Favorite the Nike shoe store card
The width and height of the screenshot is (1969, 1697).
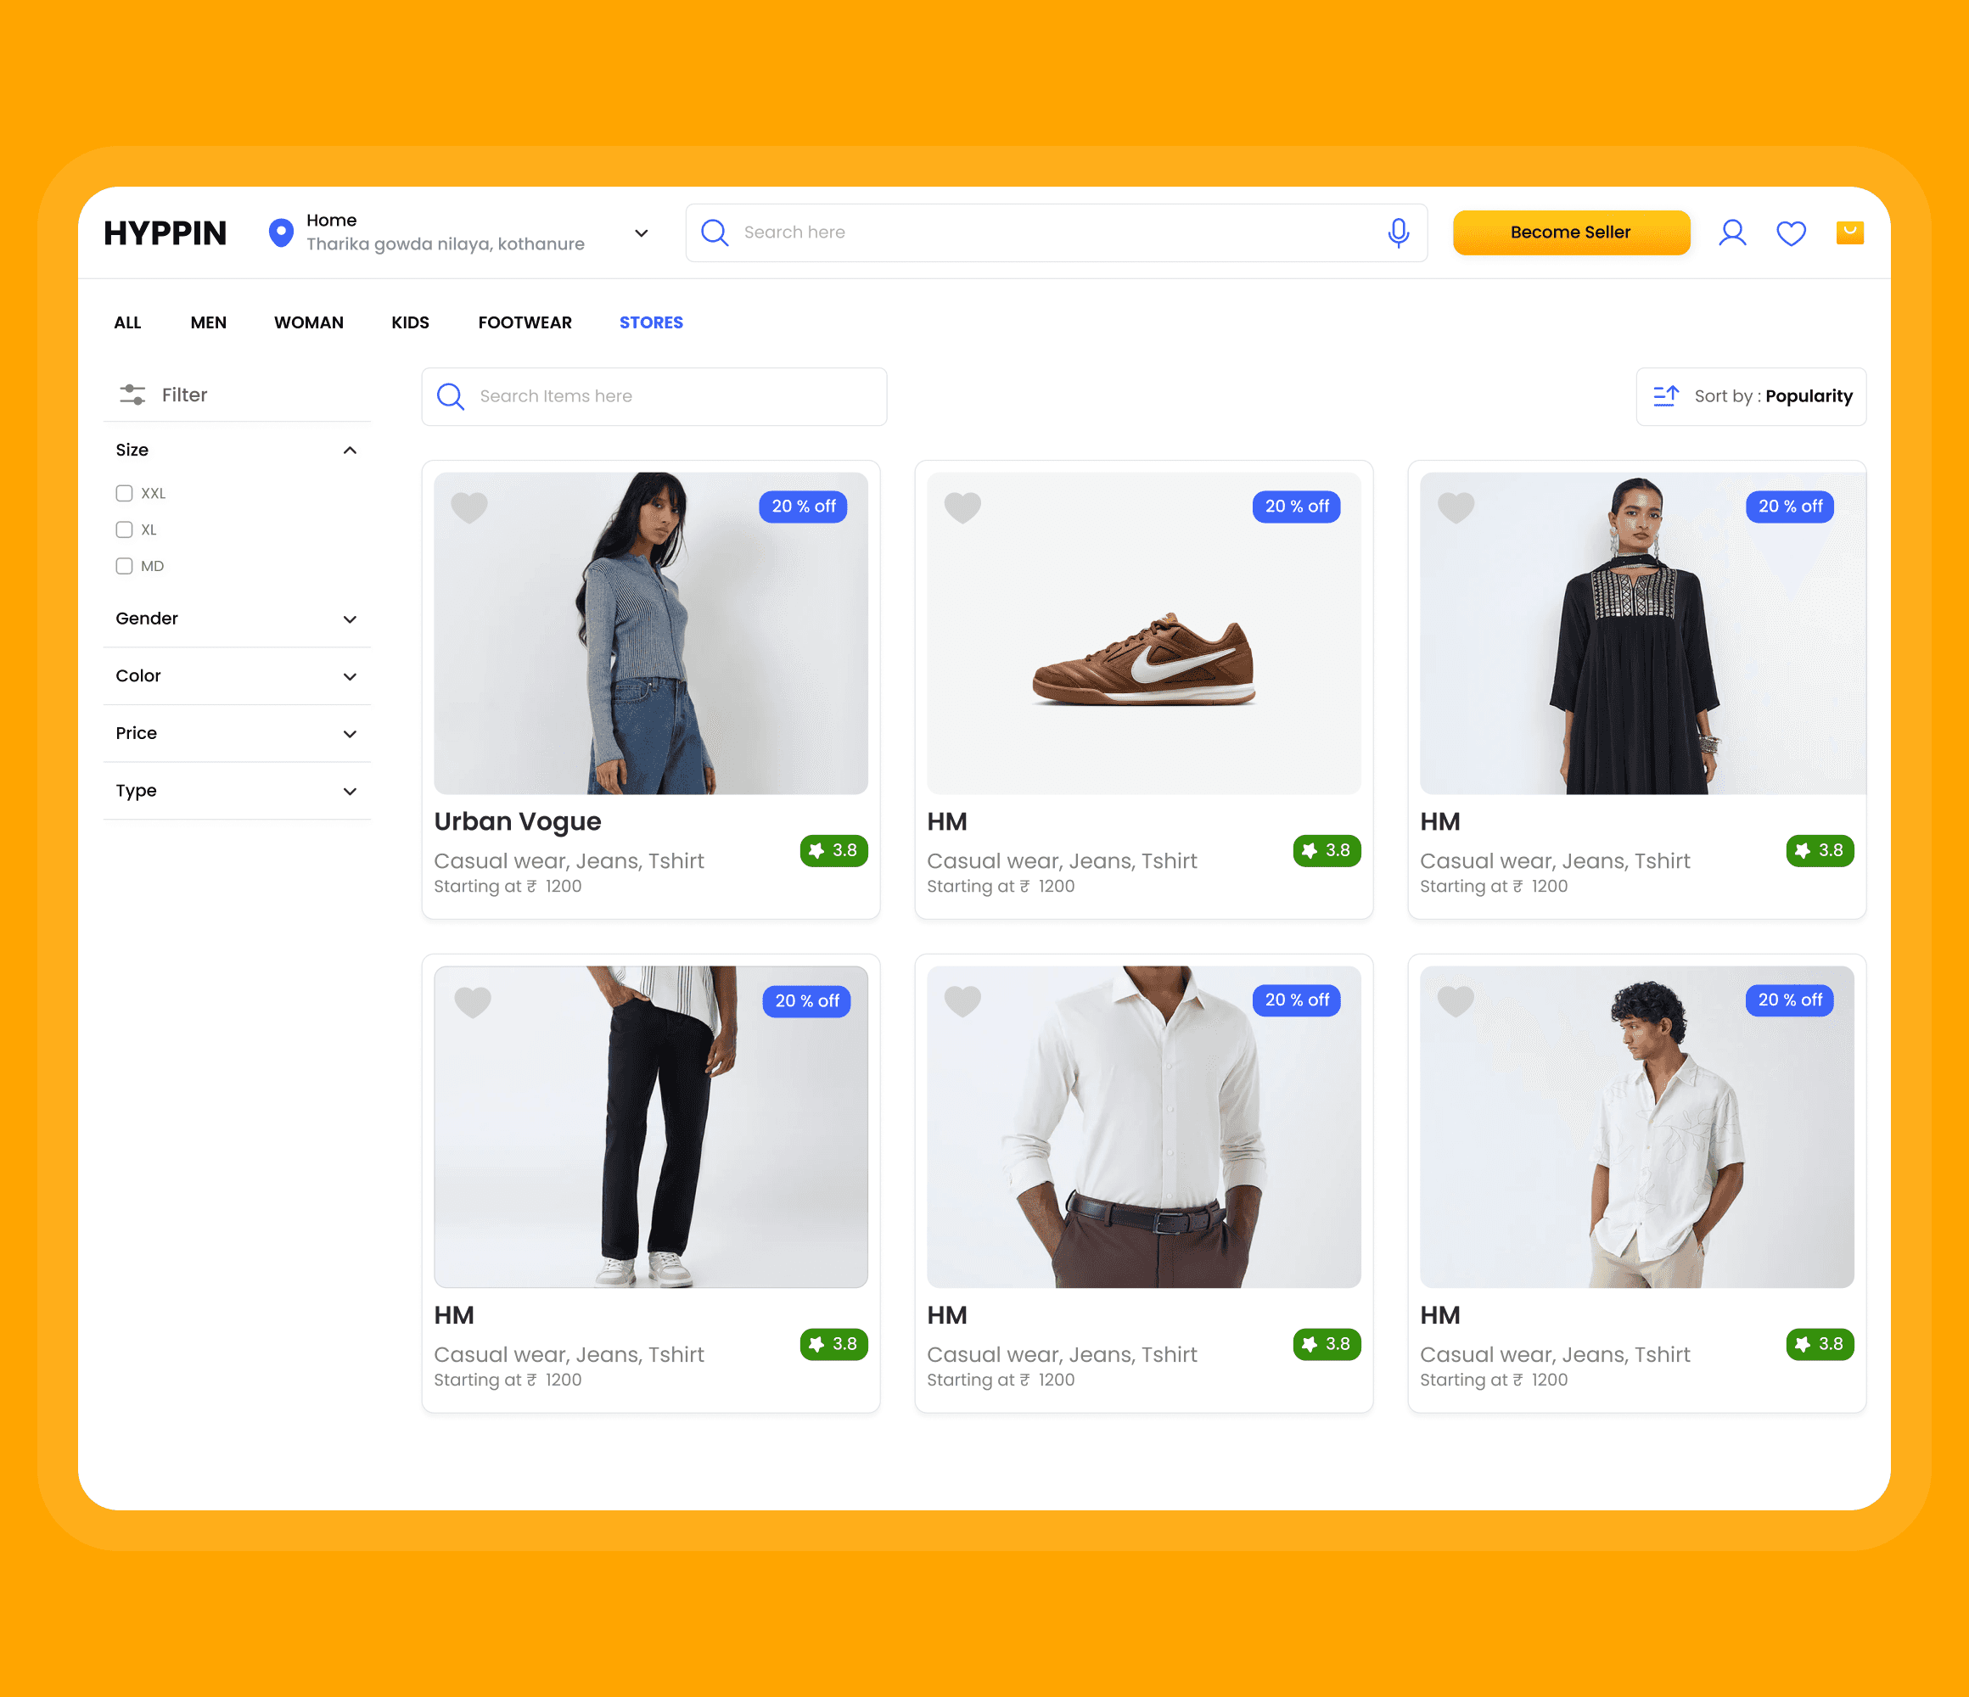962,507
